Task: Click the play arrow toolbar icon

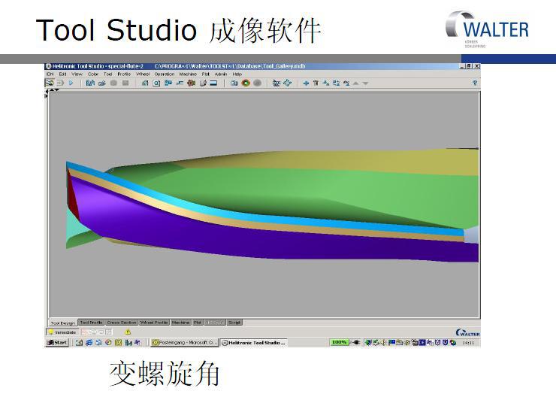Action: pyautogui.click(x=71, y=83)
